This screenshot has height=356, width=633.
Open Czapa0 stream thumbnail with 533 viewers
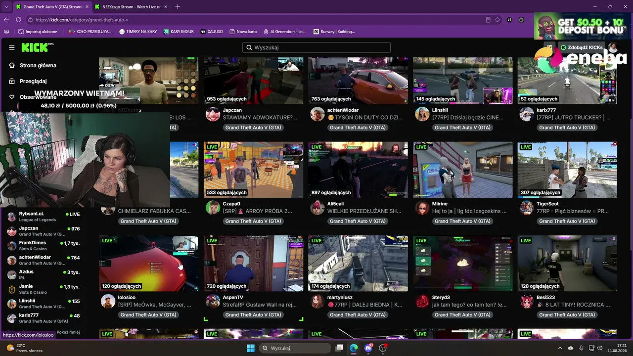pyautogui.click(x=253, y=170)
